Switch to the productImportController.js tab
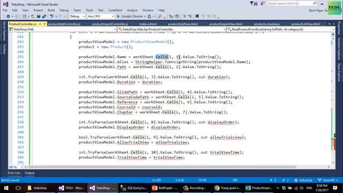The width and height of the screenshot is (343, 193). (110, 24)
